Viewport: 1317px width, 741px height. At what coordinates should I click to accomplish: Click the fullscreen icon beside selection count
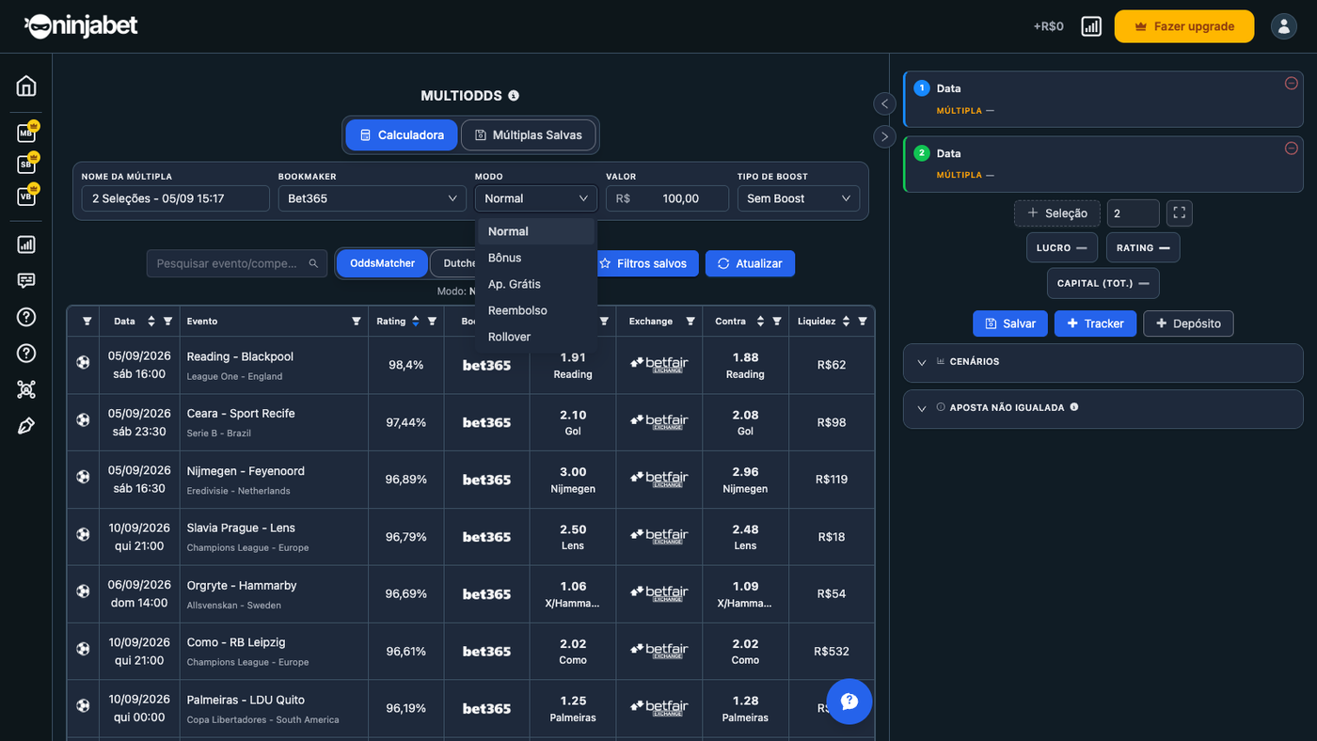click(x=1180, y=213)
